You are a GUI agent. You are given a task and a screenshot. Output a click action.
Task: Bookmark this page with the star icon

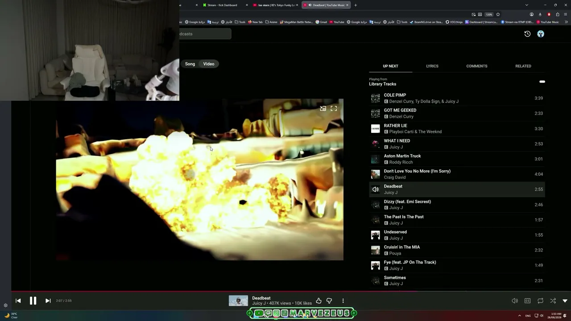coord(498,14)
